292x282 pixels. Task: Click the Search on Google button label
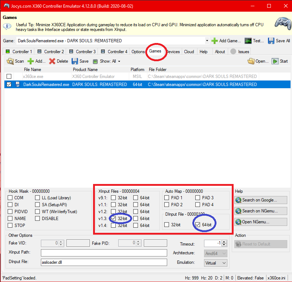pos(260,200)
